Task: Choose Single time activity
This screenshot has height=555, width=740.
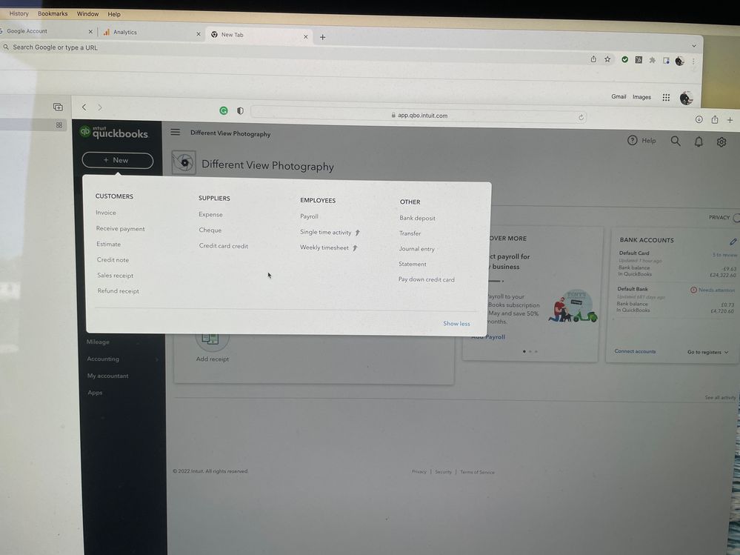Action: pyautogui.click(x=326, y=232)
